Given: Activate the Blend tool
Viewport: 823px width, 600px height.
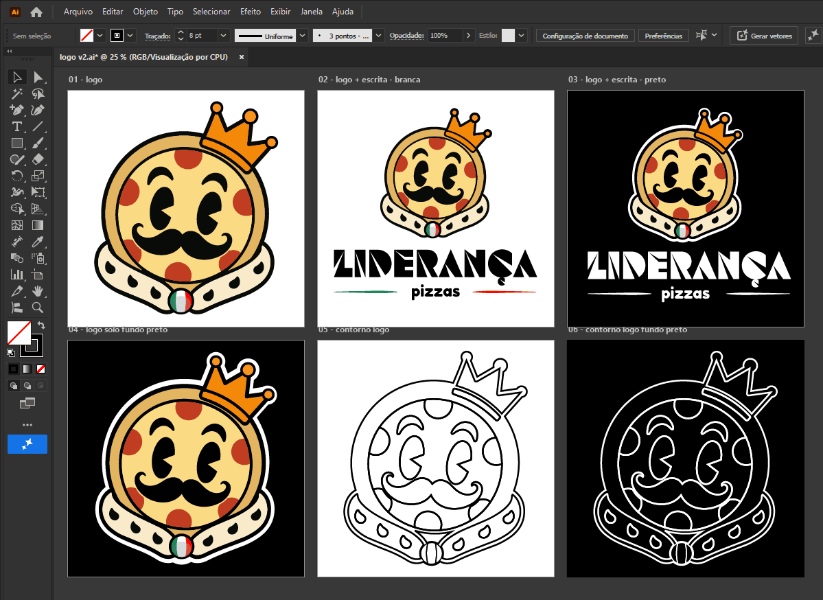Looking at the screenshot, I should (16, 257).
